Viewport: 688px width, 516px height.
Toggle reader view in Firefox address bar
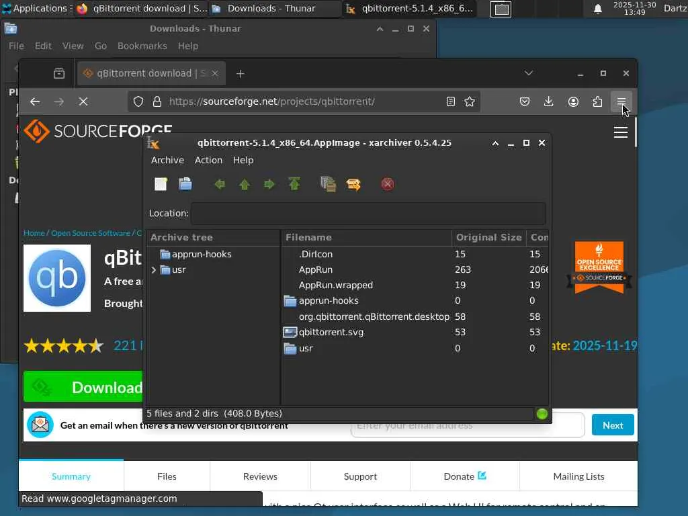click(450, 102)
